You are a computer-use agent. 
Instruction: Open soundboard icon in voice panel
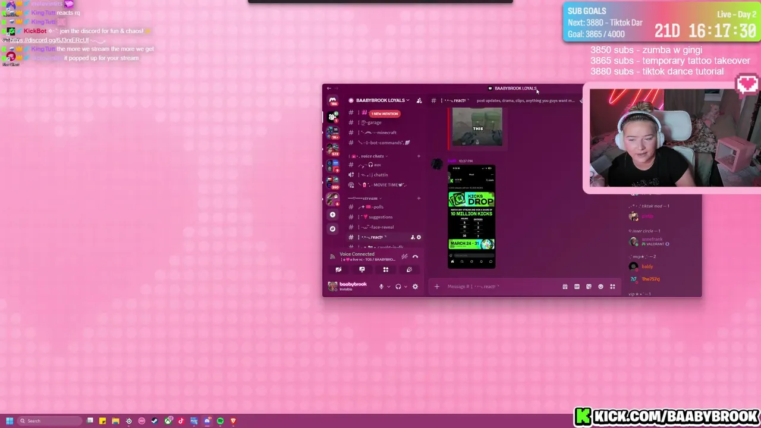pyautogui.click(x=409, y=270)
